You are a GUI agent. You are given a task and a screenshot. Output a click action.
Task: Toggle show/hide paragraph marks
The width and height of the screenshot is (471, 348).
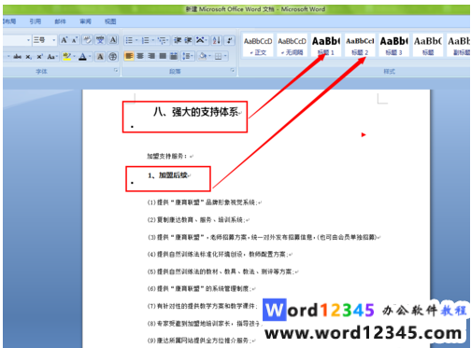tap(230, 40)
